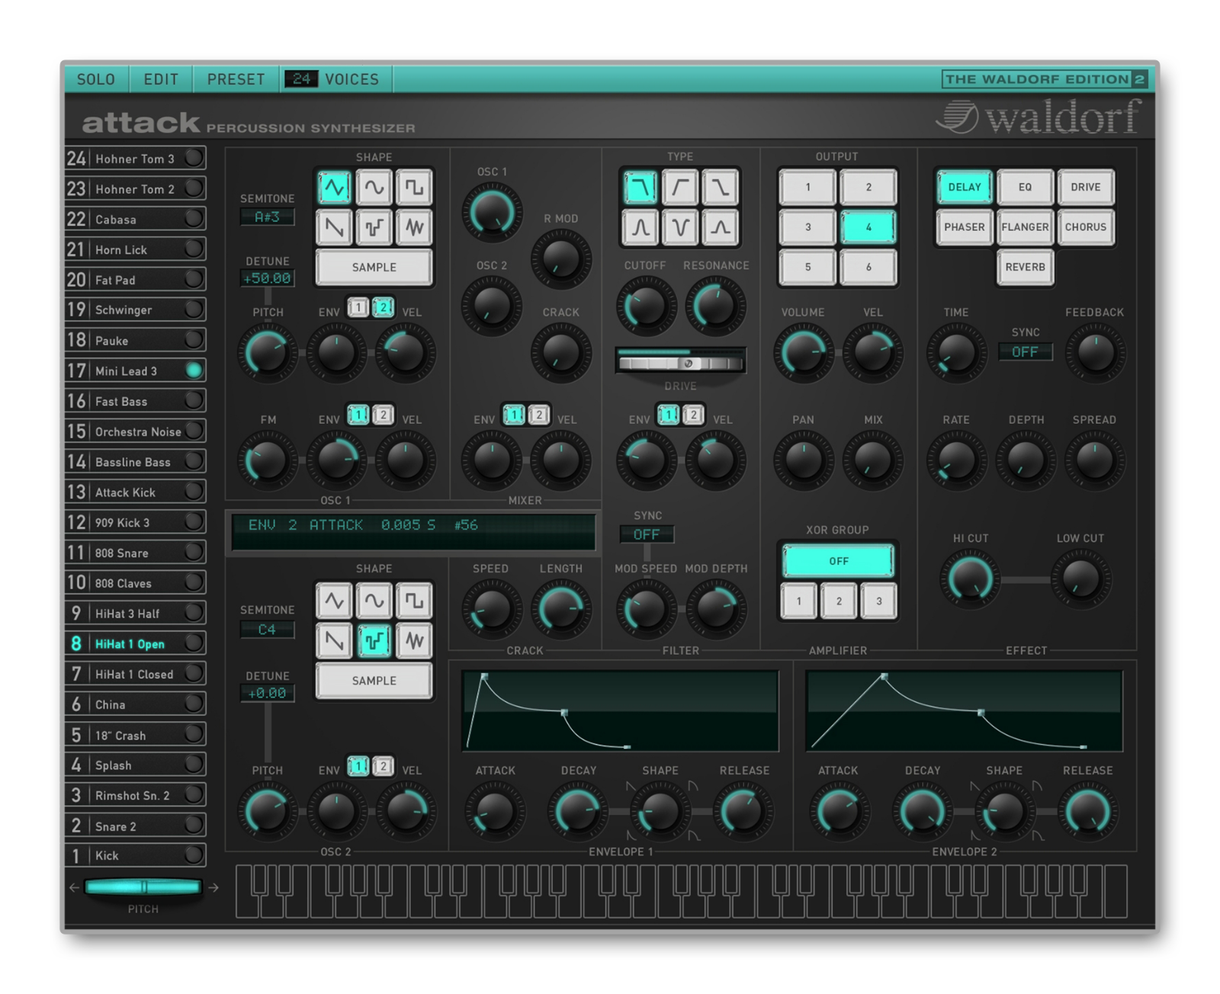The image size is (1220, 994).
Task: Set OSC 2 pitch envelope to 2
Action: [384, 766]
